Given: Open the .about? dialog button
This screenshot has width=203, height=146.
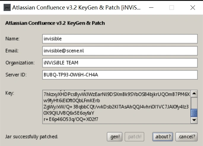Looking at the screenshot, I should click(163, 137).
